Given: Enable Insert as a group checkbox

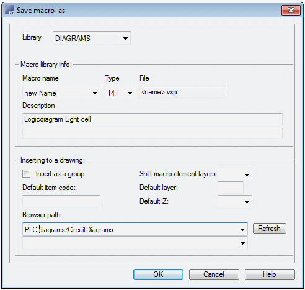Looking at the screenshot, I should [27, 174].
